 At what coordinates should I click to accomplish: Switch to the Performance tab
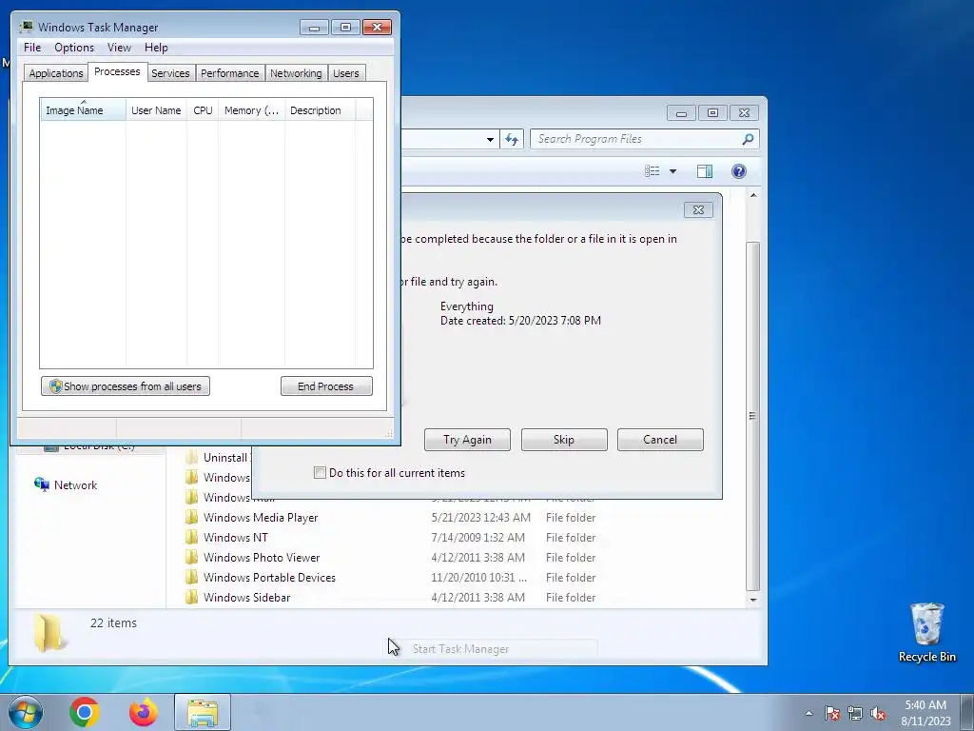[230, 72]
